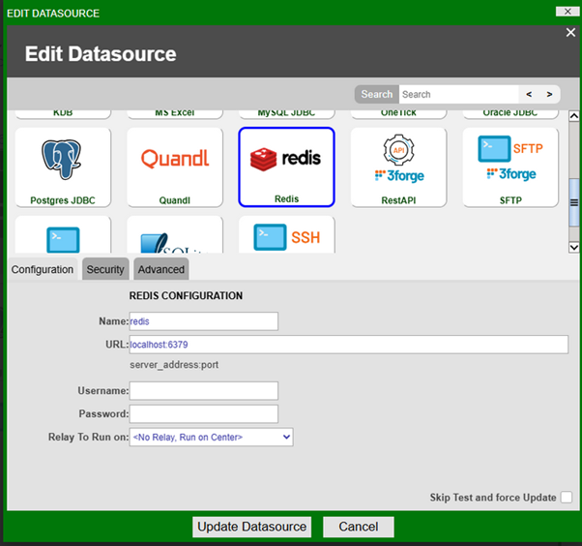Enable Skip Test and force Update checkbox
The width and height of the screenshot is (582, 546).
pyautogui.click(x=566, y=498)
